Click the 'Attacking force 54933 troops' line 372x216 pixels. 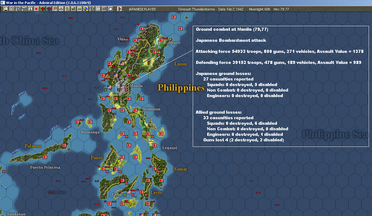(280, 51)
